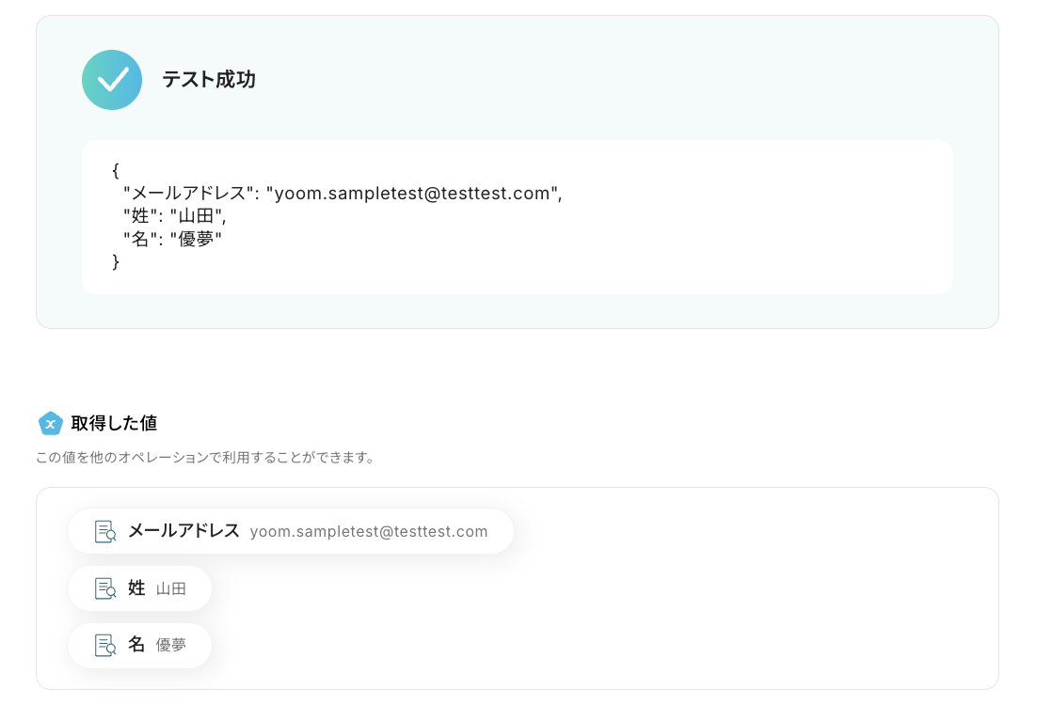The width and height of the screenshot is (1052, 720).
Task: Click the green checkmark success icon
Action: coord(112,80)
